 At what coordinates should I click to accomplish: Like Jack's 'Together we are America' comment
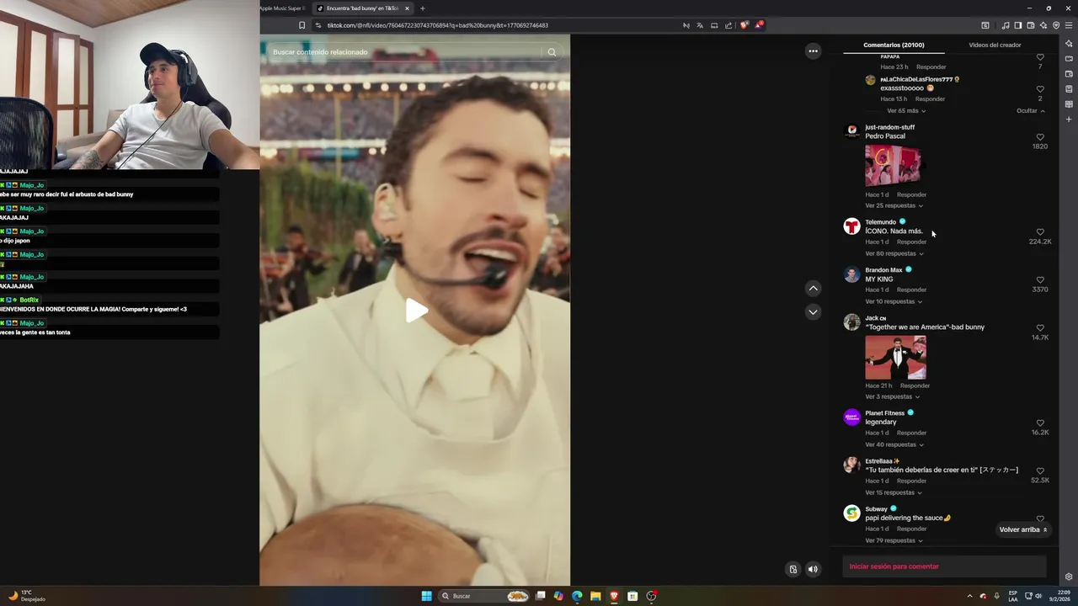(1040, 328)
